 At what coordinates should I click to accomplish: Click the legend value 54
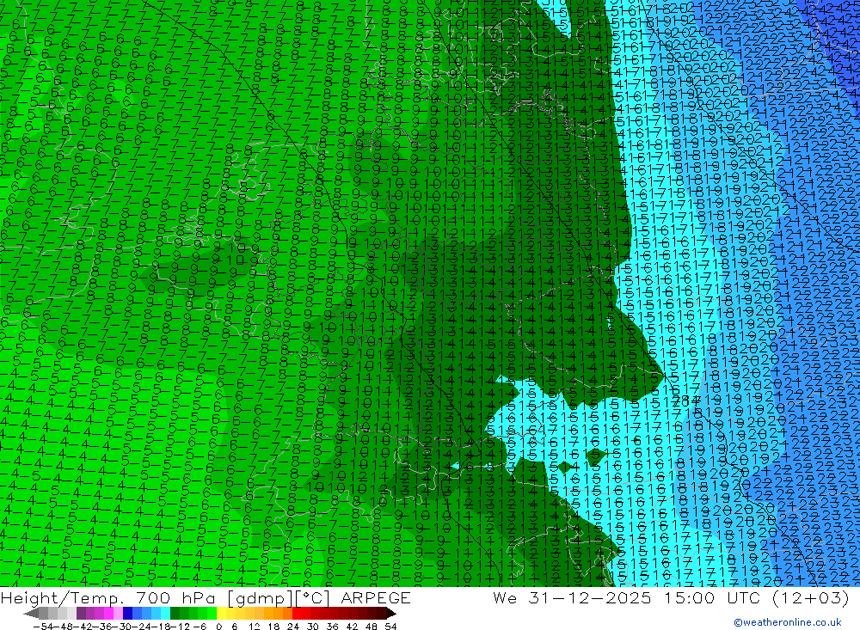[x=390, y=627]
